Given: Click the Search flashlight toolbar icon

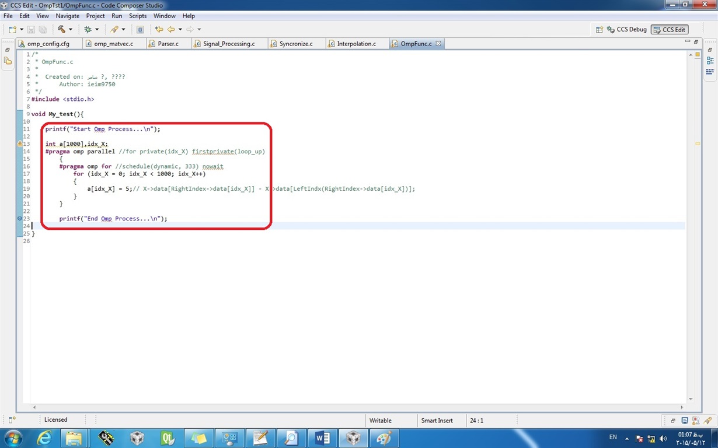Looking at the screenshot, I should click(x=114, y=29).
